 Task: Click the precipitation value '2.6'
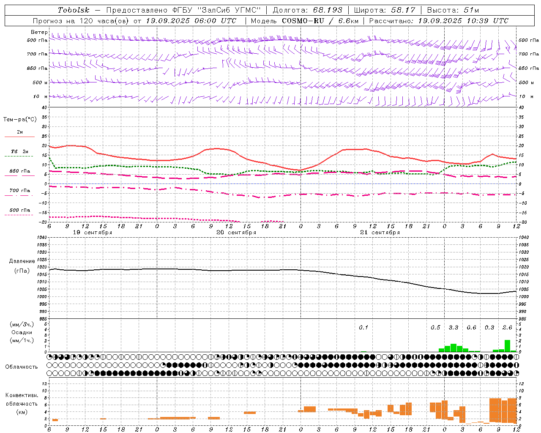click(x=507, y=327)
